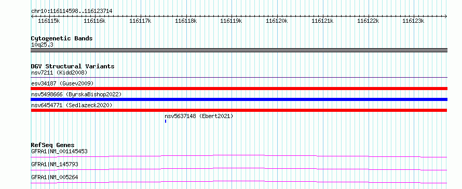Image resolution: width=462 pixels, height=189 pixels.
Task: Open variant esv34187 (Gusev2009) label
Action: tap(62, 83)
